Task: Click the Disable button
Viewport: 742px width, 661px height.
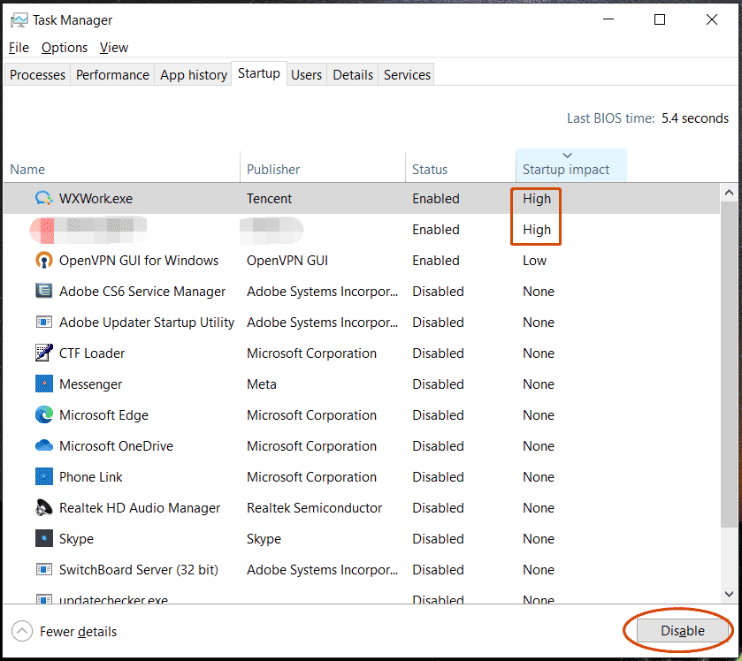Action: (x=683, y=631)
